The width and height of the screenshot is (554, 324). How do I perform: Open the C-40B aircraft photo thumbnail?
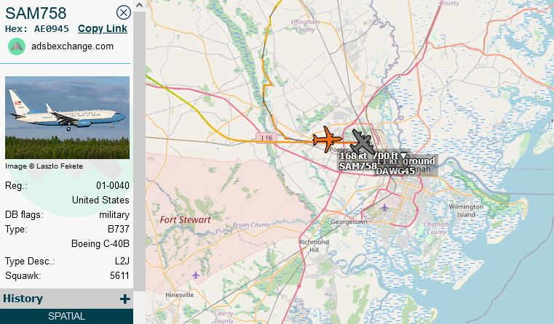[67, 118]
